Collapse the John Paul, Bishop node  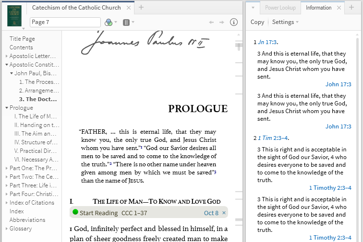coord(12,73)
